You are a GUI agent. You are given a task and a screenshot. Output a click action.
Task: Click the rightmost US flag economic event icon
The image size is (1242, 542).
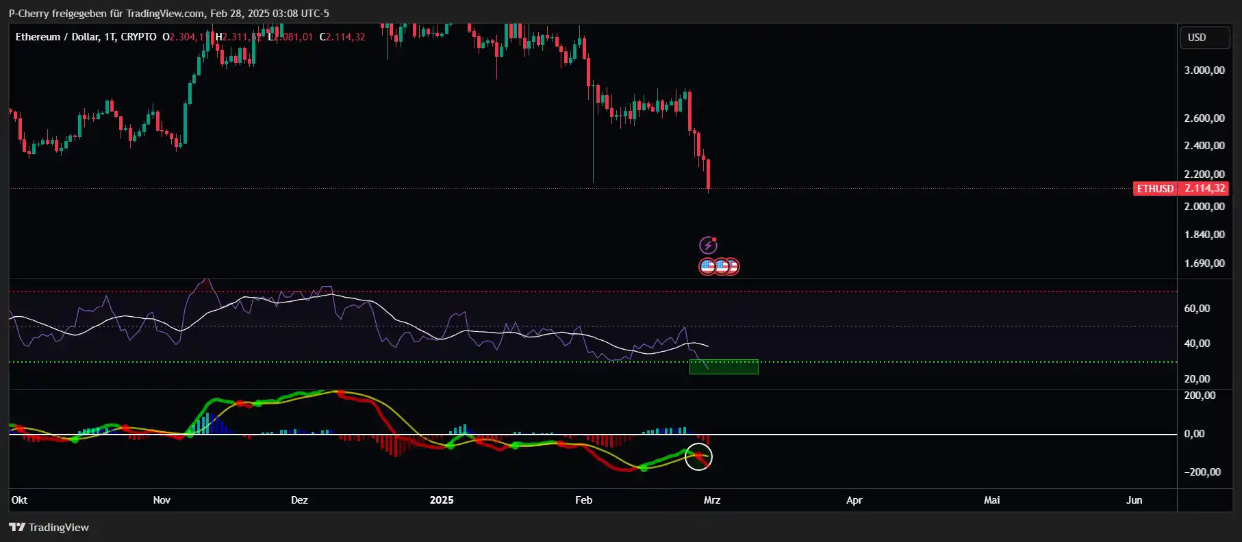coord(733,266)
